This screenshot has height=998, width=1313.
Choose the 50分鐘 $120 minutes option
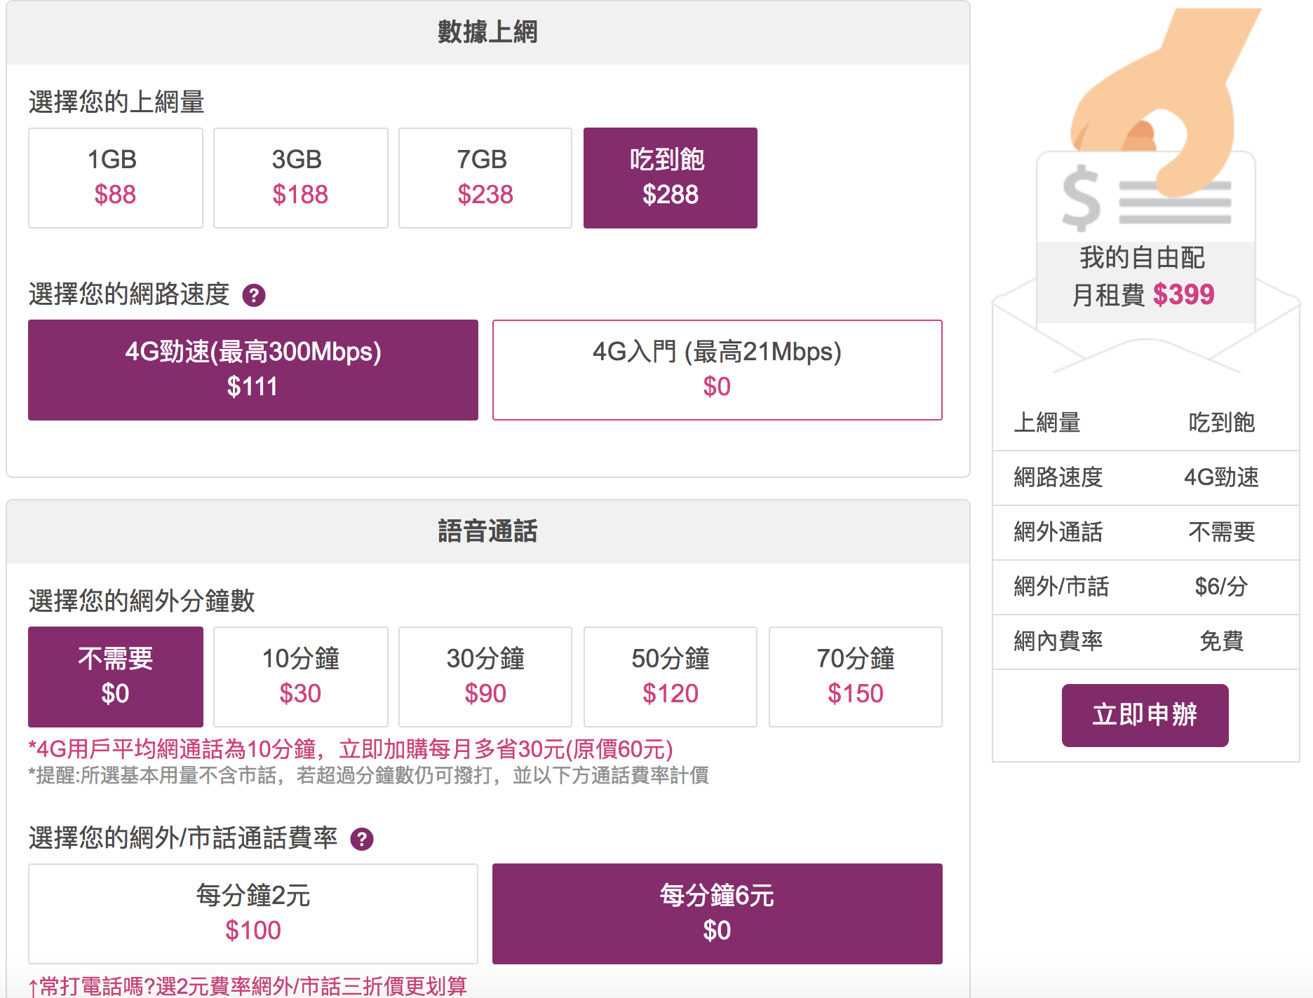pos(670,677)
